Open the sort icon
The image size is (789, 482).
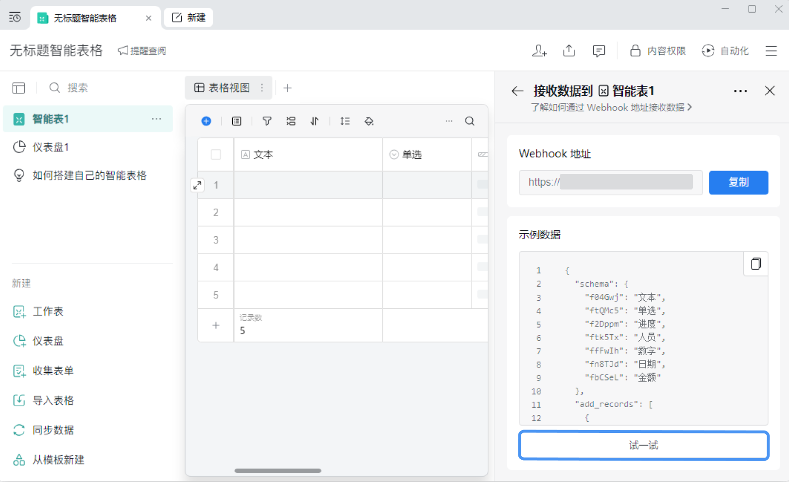[x=315, y=121]
